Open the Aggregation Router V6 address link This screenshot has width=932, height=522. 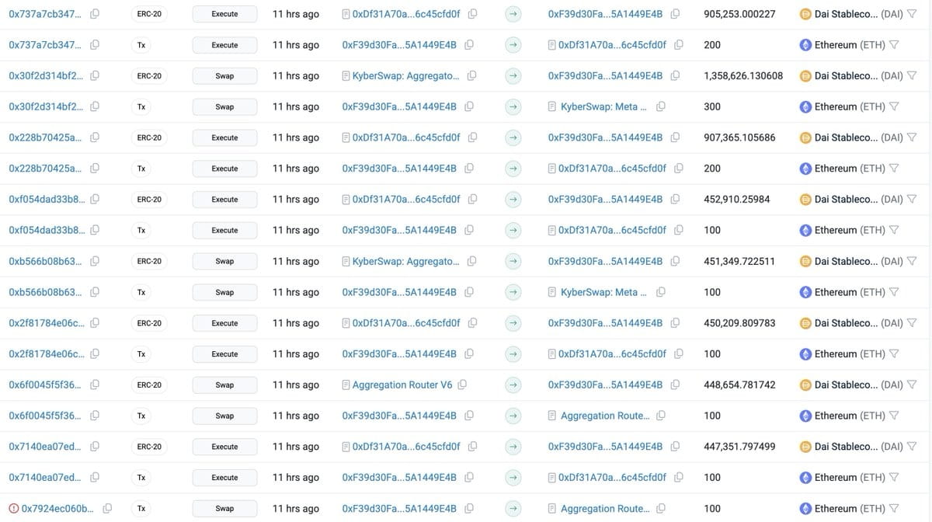pyautogui.click(x=402, y=385)
